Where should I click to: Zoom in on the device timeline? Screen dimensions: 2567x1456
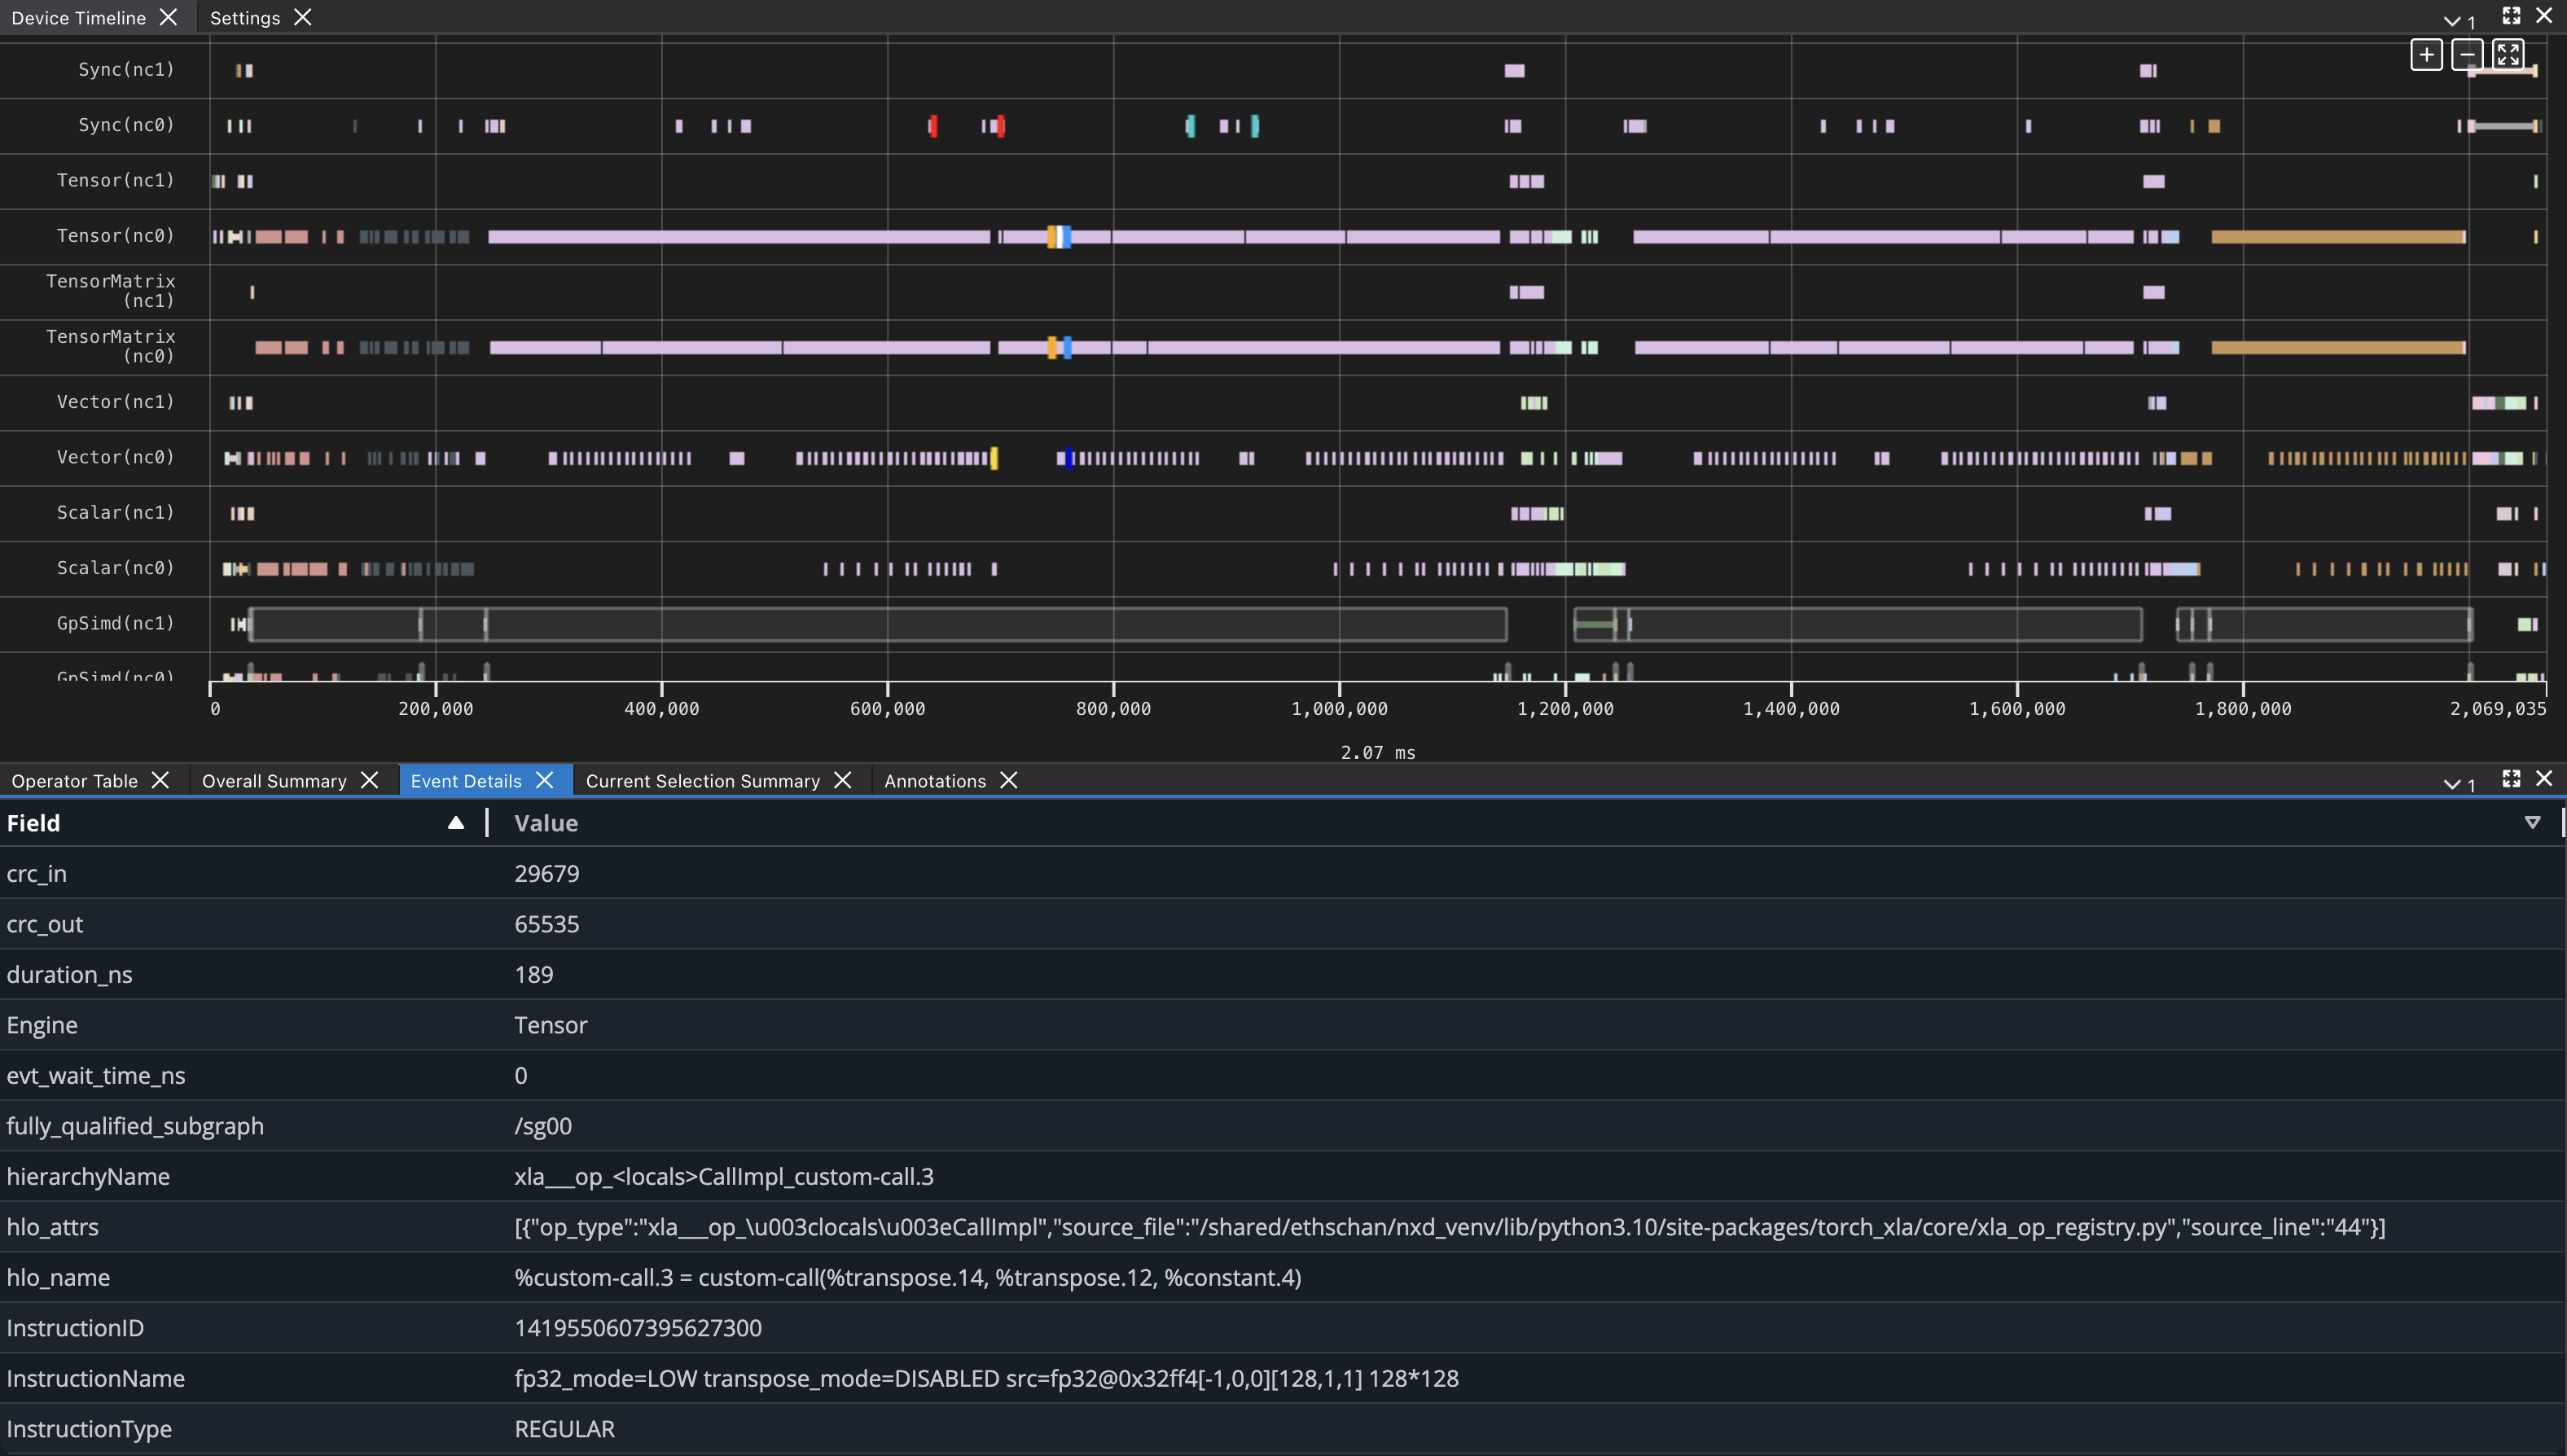click(x=2427, y=54)
